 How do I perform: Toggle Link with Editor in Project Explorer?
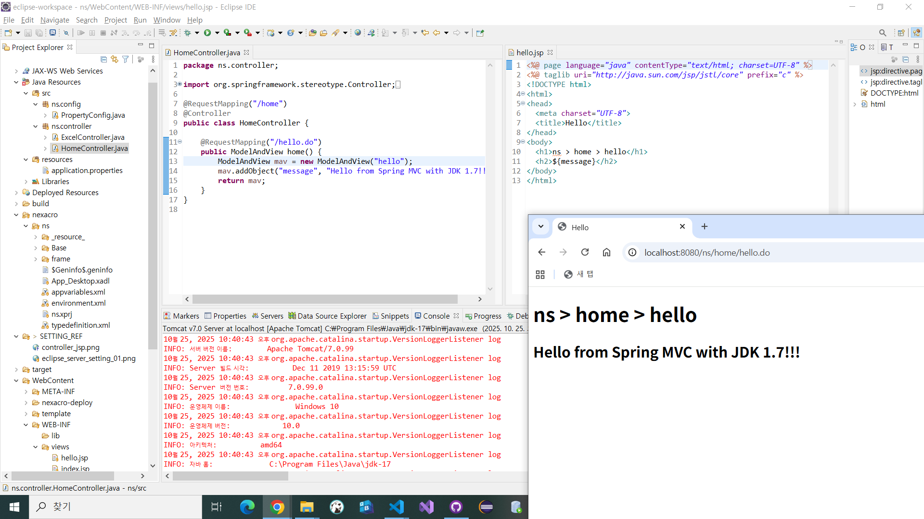tap(115, 59)
